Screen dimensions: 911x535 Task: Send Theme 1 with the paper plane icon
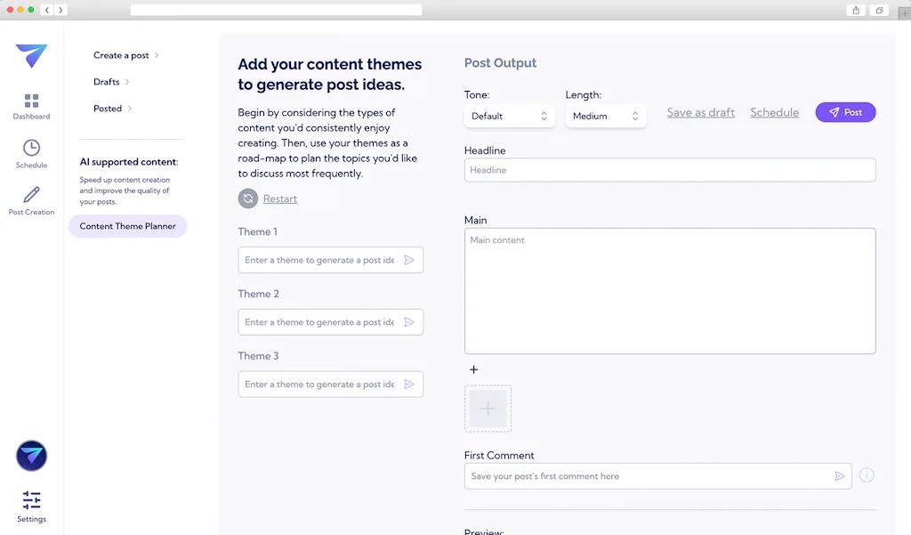point(409,259)
